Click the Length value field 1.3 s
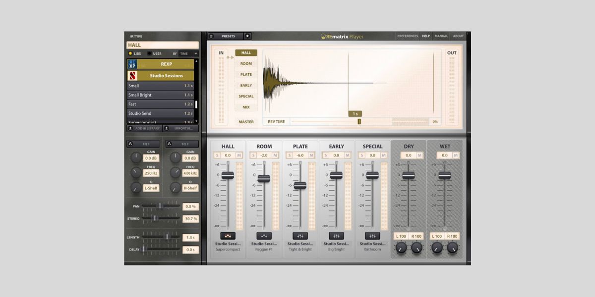595x297 pixels. [x=190, y=238]
